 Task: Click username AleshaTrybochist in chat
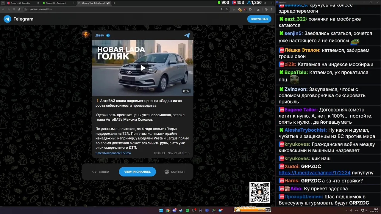[306, 130]
